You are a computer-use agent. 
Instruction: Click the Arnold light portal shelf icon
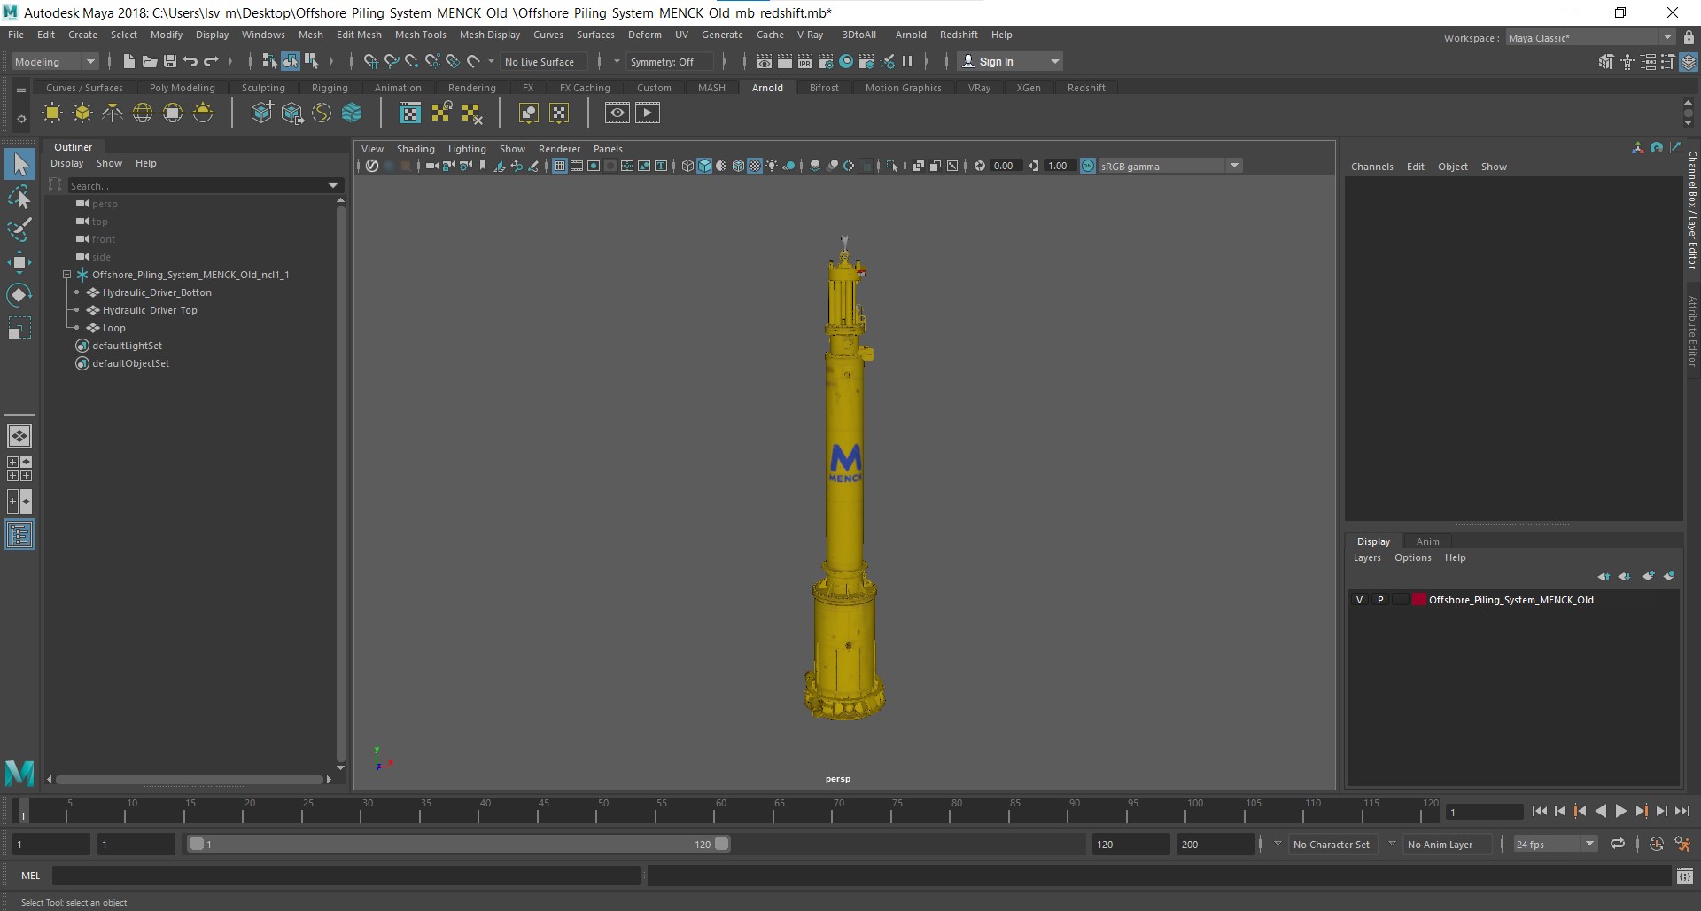point(173,113)
